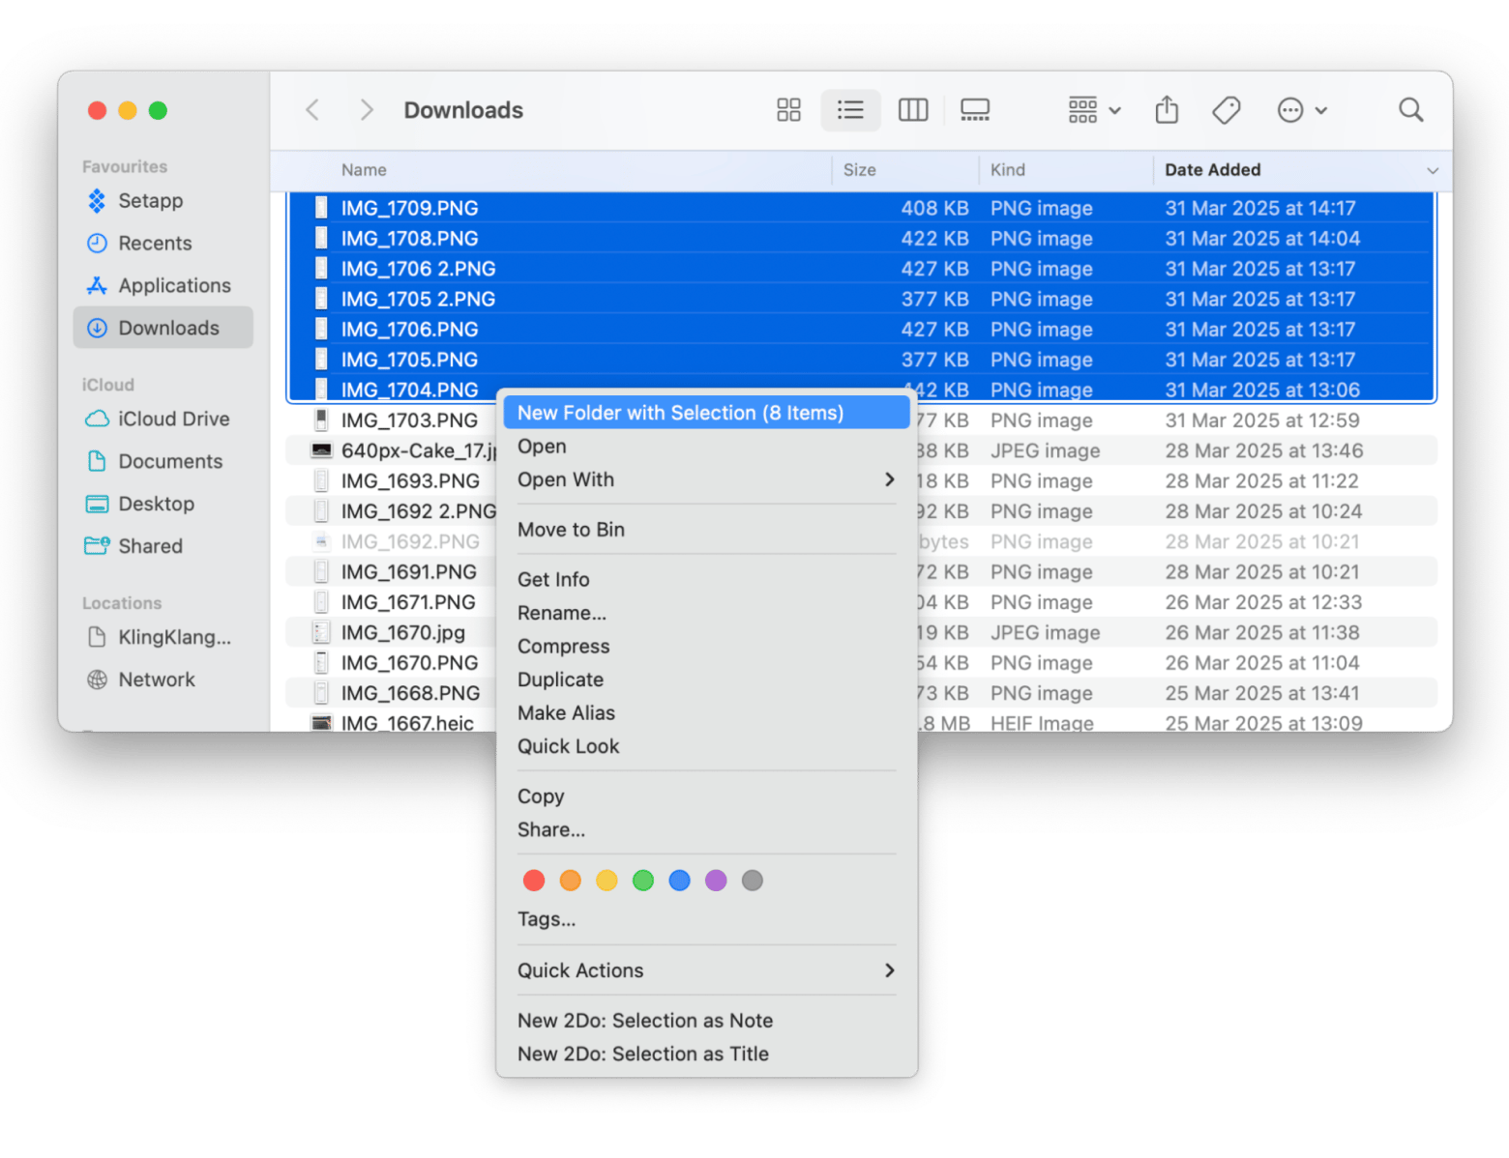Switch to list view in toolbar
This screenshot has height=1158, width=1509.
(850, 109)
